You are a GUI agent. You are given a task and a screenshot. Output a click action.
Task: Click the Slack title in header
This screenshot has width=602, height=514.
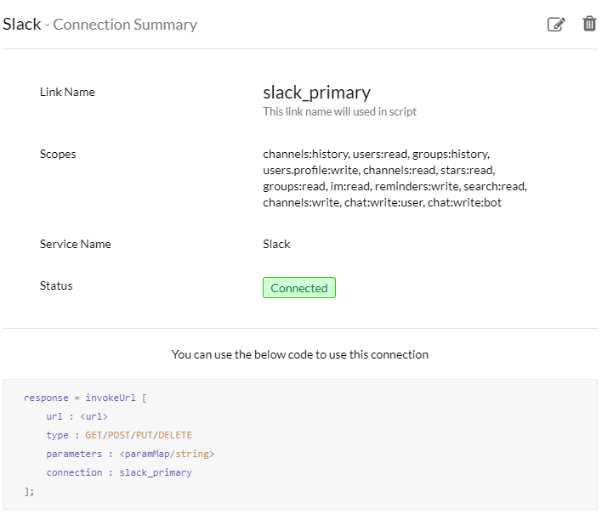pos(22,24)
